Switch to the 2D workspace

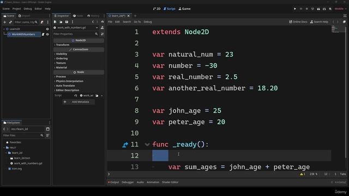click(x=157, y=9)
